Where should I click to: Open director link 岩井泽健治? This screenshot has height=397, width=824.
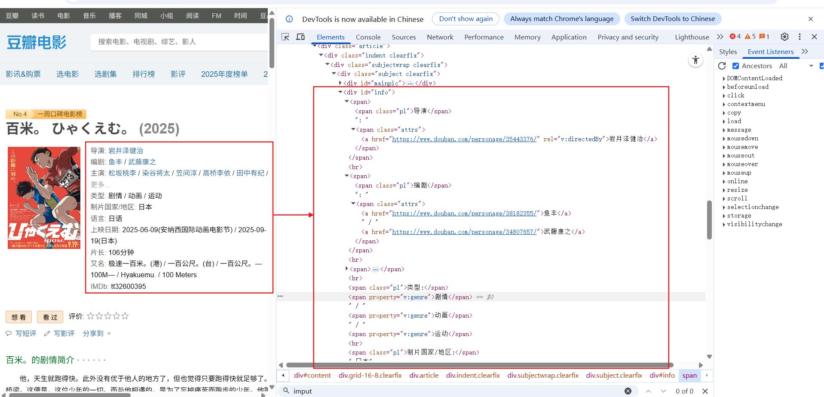pos(126,151)
